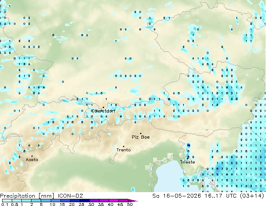Select the 30–35 mm purple legend swatch
266x206 pixels.
coord(94,201)
